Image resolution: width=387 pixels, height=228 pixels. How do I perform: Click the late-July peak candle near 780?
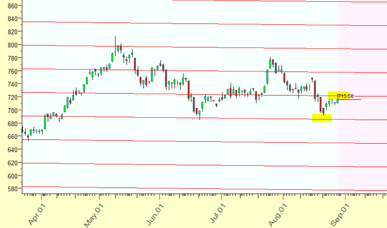[270, 63]
